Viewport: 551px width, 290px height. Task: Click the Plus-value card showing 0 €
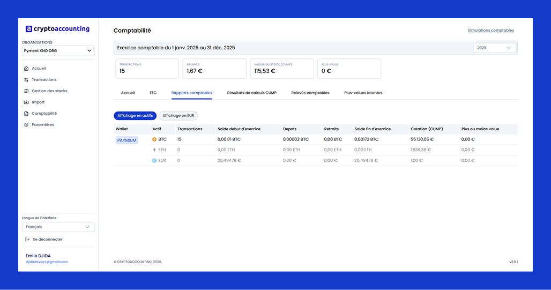349,69
